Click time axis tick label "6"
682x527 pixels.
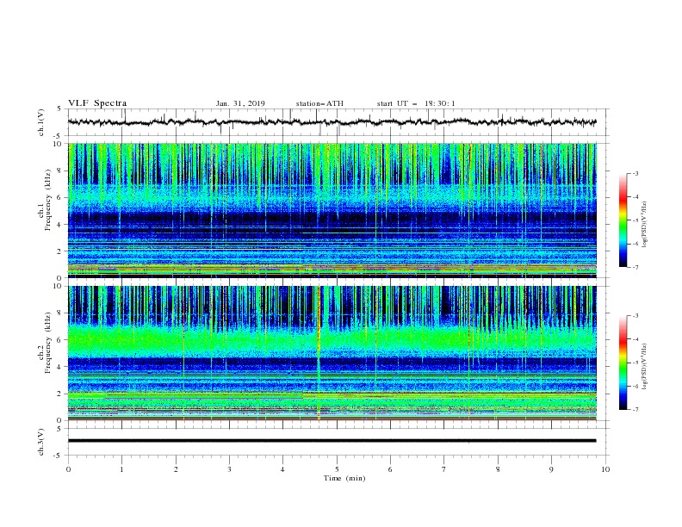(390, 469)
